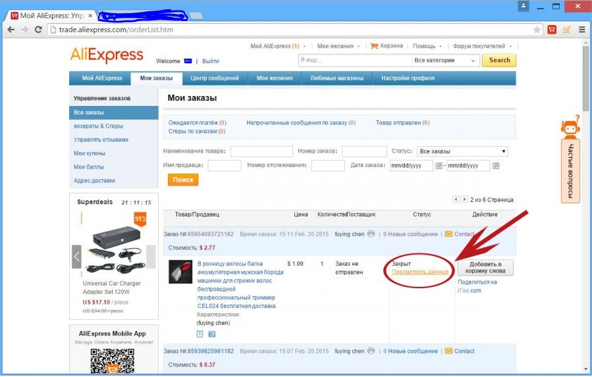
Task: Click the yellow Search button
Action: pos(499,61)
